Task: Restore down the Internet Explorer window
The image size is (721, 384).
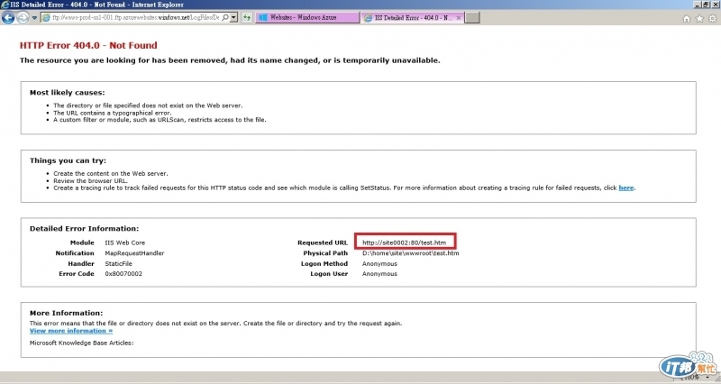Action: (x=707, y=5)
